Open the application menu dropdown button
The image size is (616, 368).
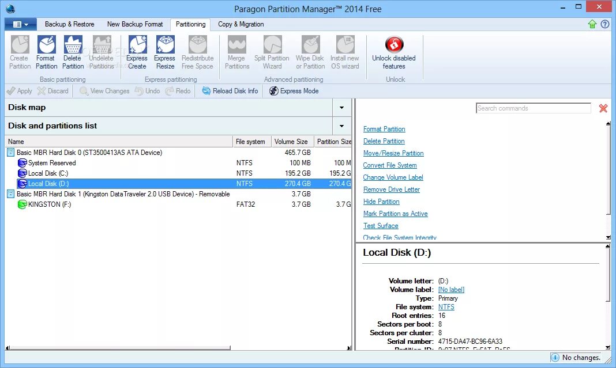coord(21,24)
